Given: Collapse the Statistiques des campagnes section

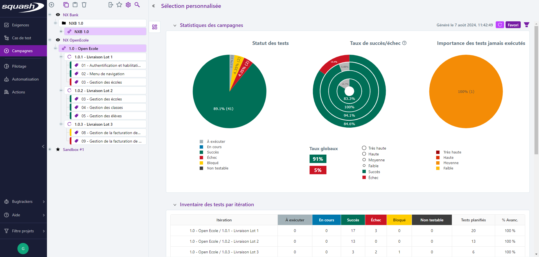Looking at the screenshot, I should coord(175,26).
